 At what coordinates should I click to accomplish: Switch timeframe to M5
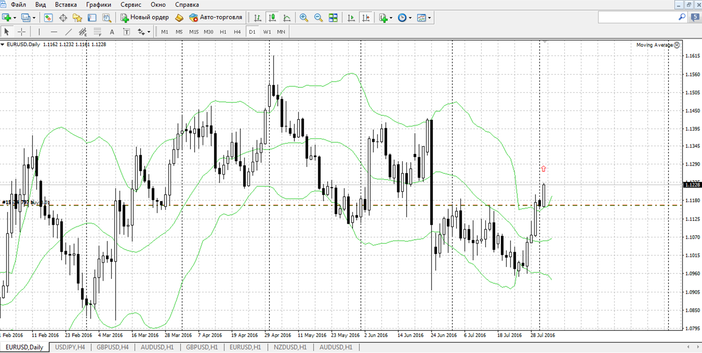point(179,32)
